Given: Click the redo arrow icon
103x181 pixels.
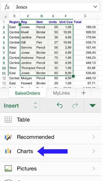Looking at the screenshot, I should coord(75,106).
